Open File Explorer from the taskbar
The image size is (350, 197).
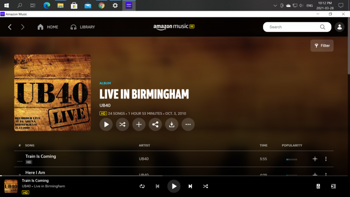click(x=60, y=5)
